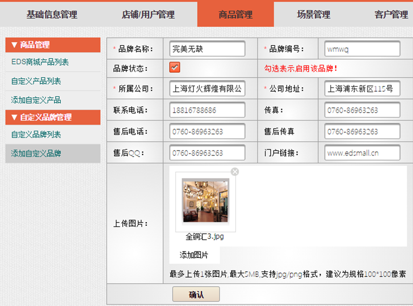Open the 店铺/用户管理 tab

148,15
